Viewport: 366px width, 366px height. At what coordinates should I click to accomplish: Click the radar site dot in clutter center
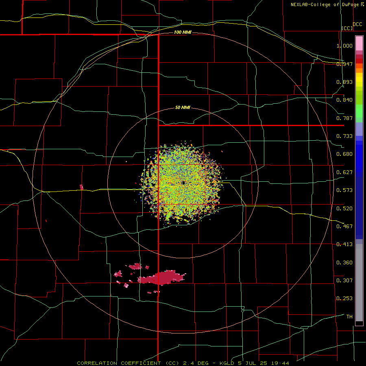(183, 183)
